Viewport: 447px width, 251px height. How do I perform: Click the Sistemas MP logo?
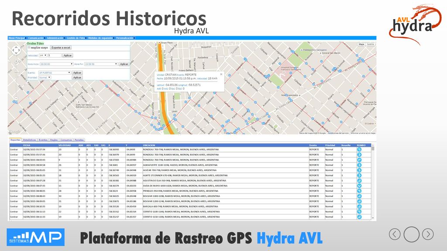36,237
